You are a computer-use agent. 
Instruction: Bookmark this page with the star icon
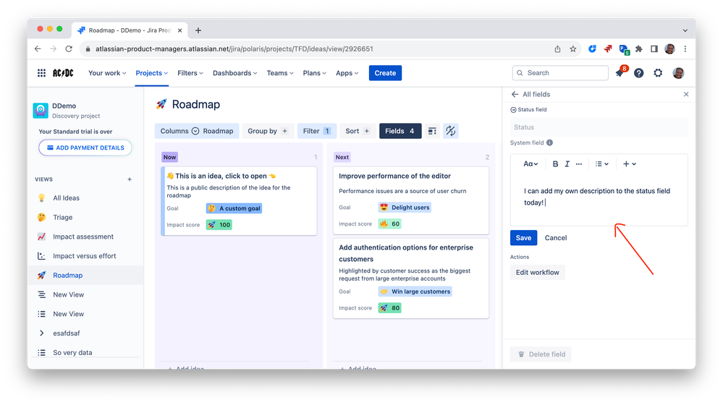pos(572,49)
